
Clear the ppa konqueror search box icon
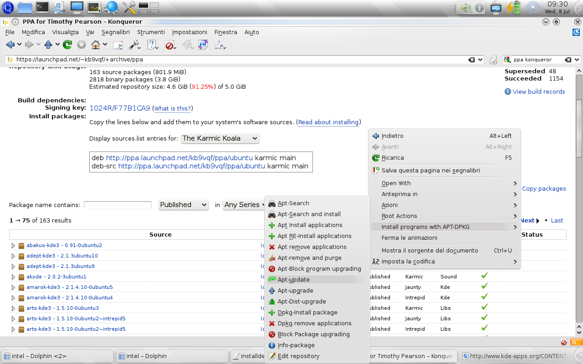tap(568, 60)
